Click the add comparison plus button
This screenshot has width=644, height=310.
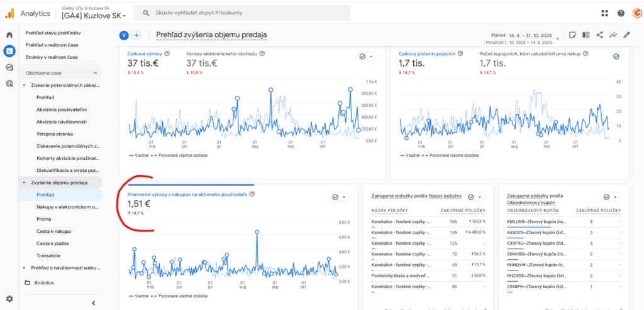tap(136, 36)
